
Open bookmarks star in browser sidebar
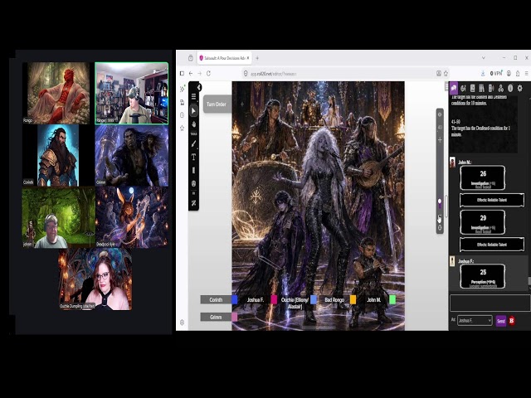pyautogui.click(x=183, y=128)
